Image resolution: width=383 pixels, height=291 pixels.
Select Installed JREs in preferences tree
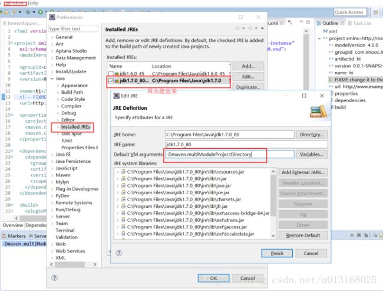[x=75, y=127]
